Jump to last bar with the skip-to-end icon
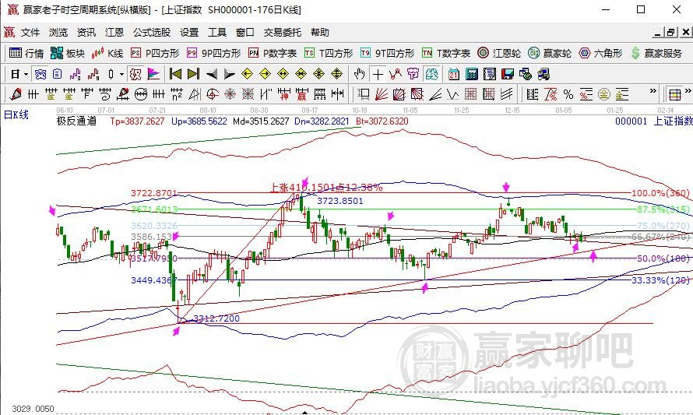 click(194, 74)
